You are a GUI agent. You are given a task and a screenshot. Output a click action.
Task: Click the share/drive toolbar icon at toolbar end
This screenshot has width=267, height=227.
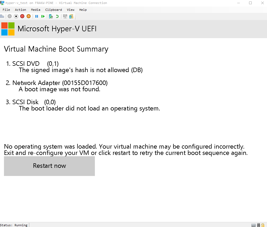[71, 16]
